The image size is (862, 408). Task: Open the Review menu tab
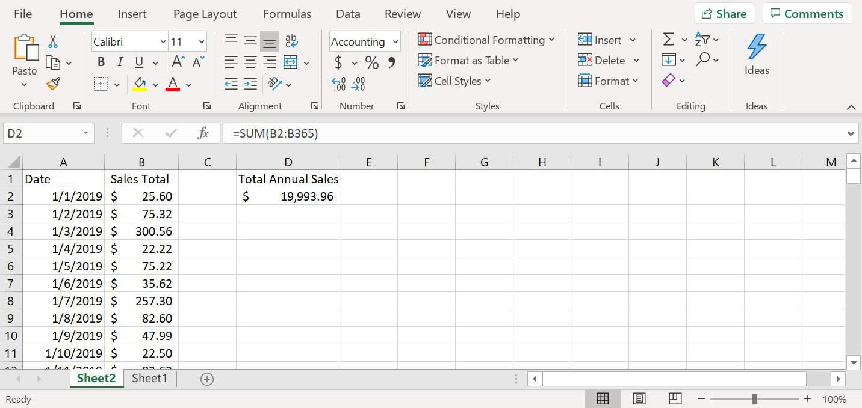pos(402,13)
